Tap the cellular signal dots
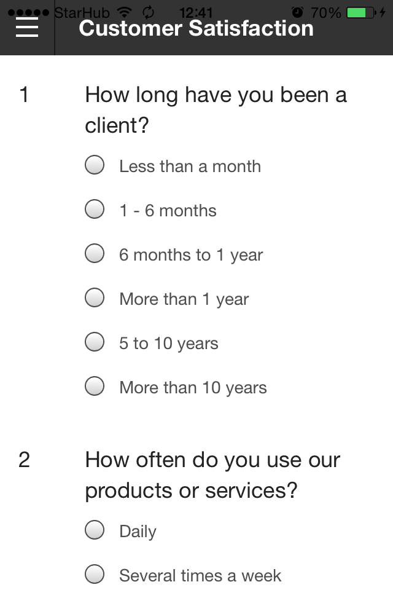 point(29,13)
